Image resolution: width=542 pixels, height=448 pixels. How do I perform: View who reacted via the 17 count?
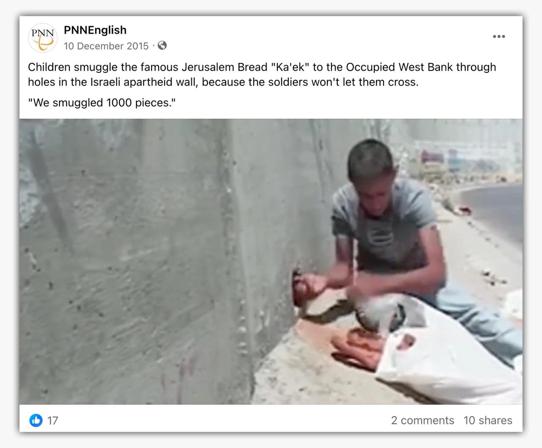(53, 421)
